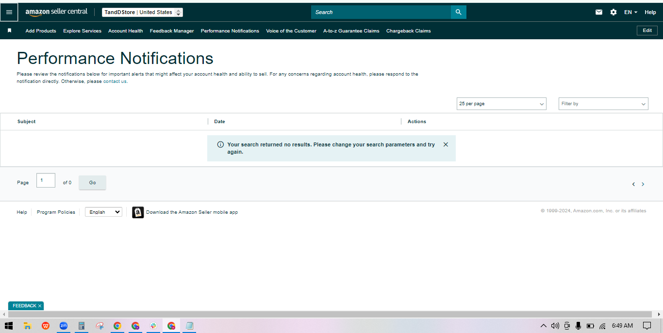This screenshot has height=333, width=663.
Task: Click the Search input field
Action: click(x=381, y=12)
